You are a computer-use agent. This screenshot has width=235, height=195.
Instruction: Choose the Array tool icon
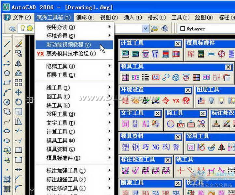[19, 83]
